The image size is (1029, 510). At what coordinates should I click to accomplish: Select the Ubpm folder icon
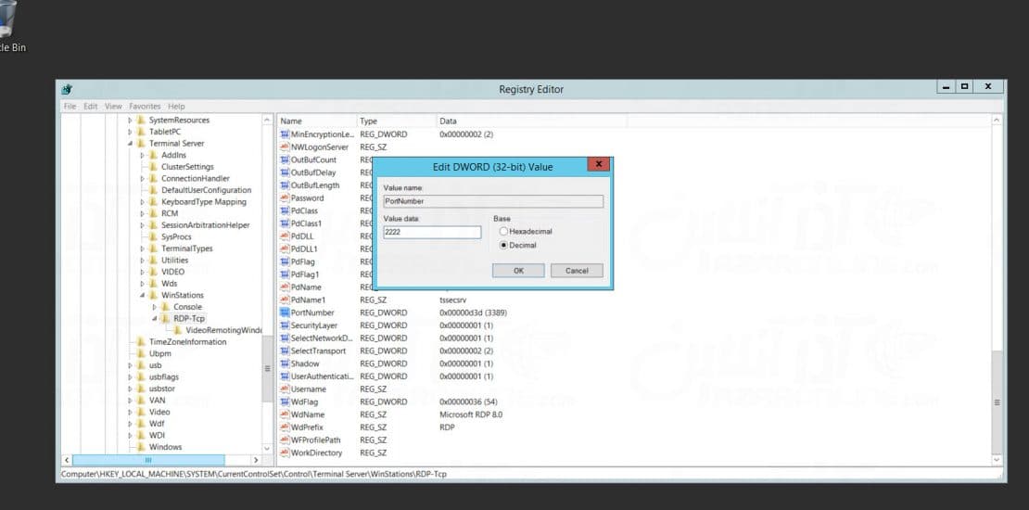[x=140, y=354]
